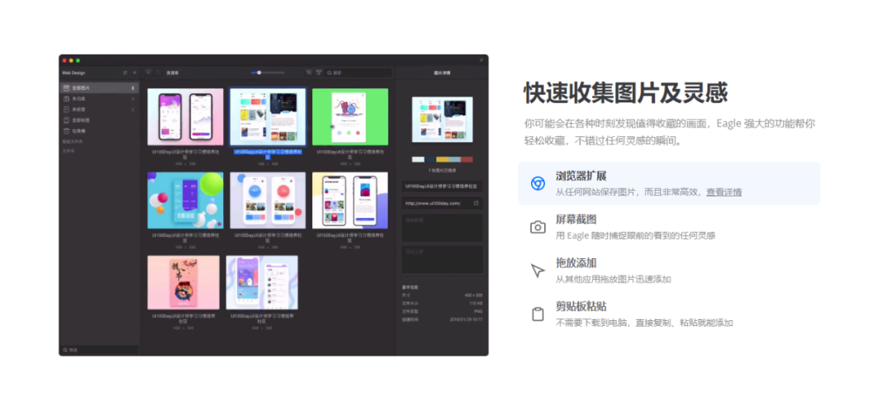Click the 资源库 breadcrumb label

(172, 73)
